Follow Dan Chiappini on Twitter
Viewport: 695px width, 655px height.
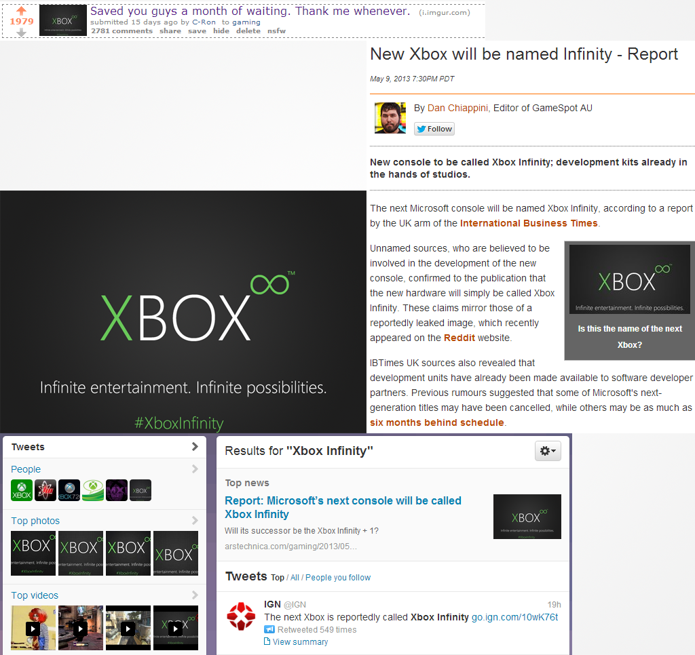tap(434, 129)
